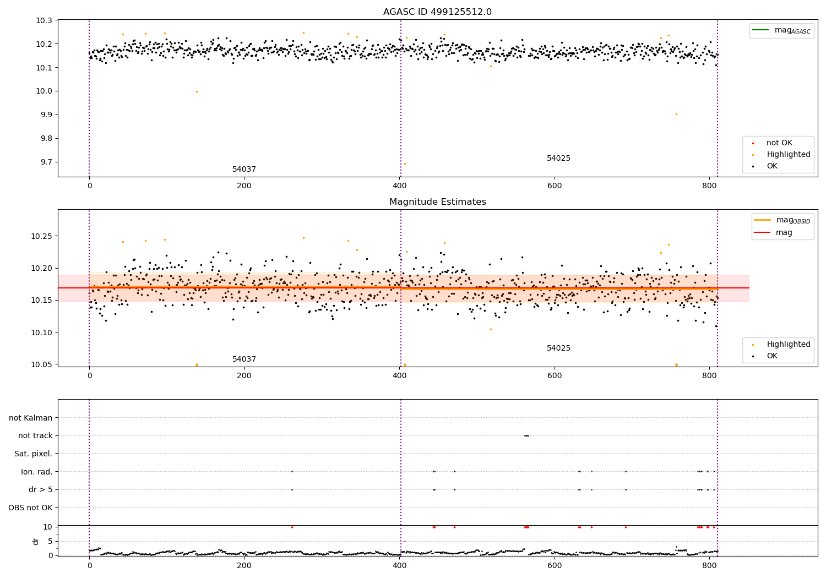Click the orange mag OBSID legend line
The height and width of the screenshot is (578, 826).
[763, 220]
